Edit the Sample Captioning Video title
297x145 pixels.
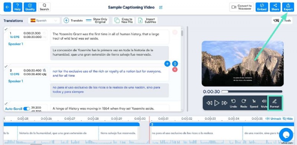coord(161,7)
